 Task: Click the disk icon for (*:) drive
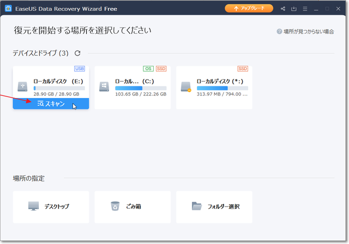point(185,87)
